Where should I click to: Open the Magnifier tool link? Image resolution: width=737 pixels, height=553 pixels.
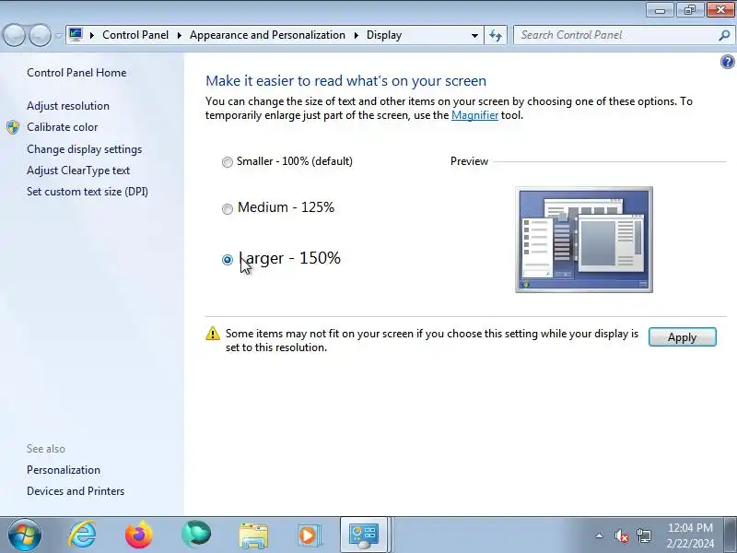tap(474, 115)
